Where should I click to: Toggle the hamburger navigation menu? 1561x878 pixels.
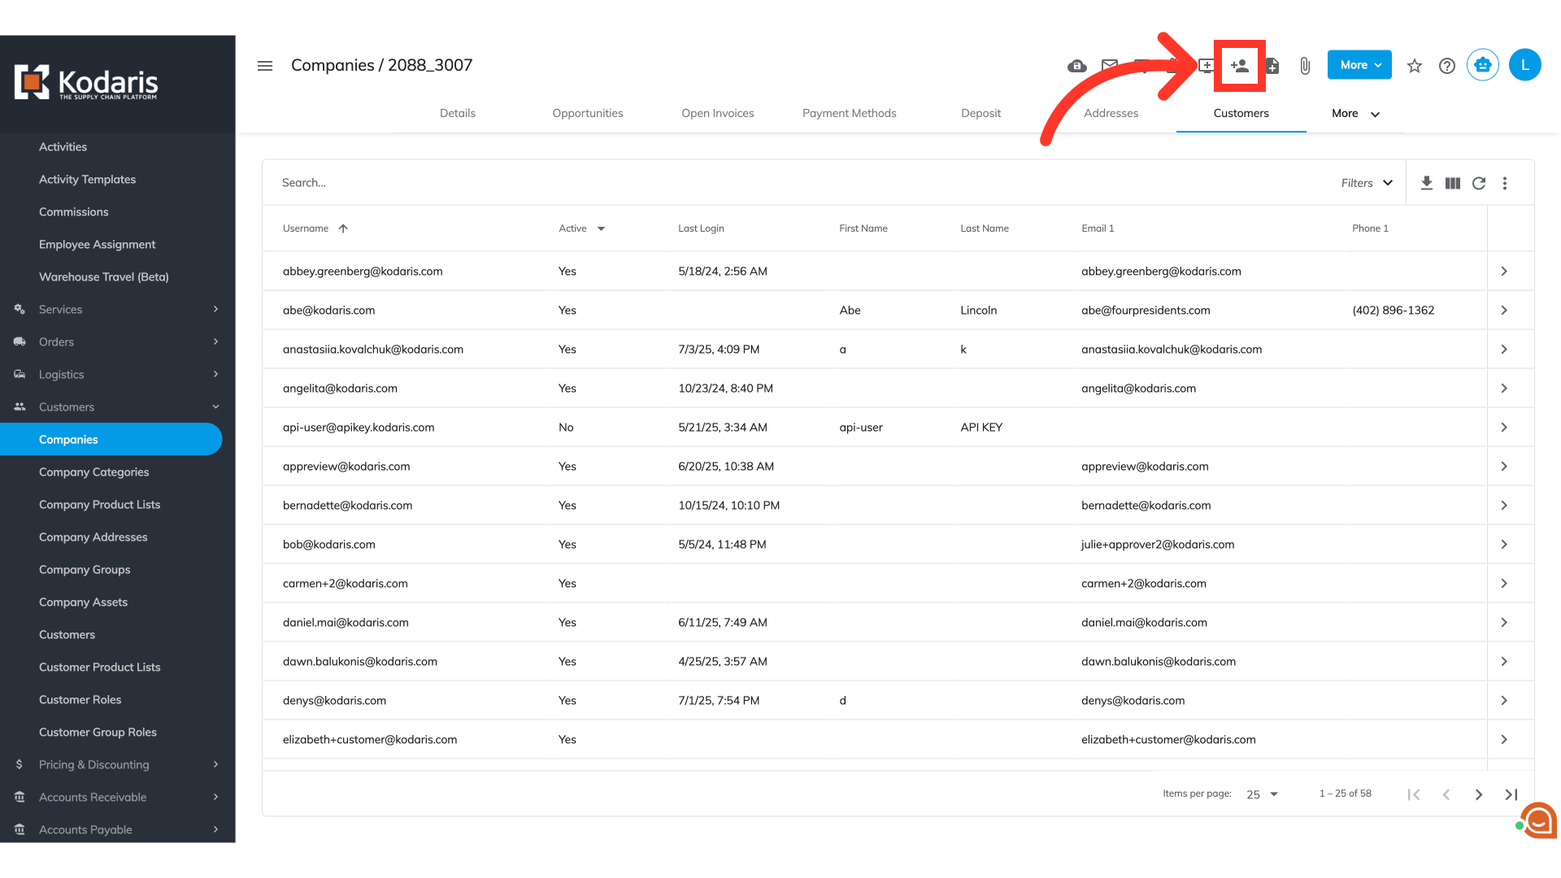pyautogui.click(x=265, y=66)
